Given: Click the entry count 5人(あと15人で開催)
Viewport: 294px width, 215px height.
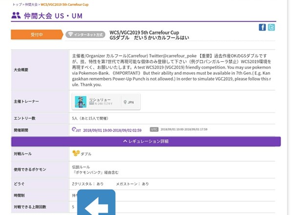Looking at the screenshot, I should pyautogui.click(x=90, y=119).
